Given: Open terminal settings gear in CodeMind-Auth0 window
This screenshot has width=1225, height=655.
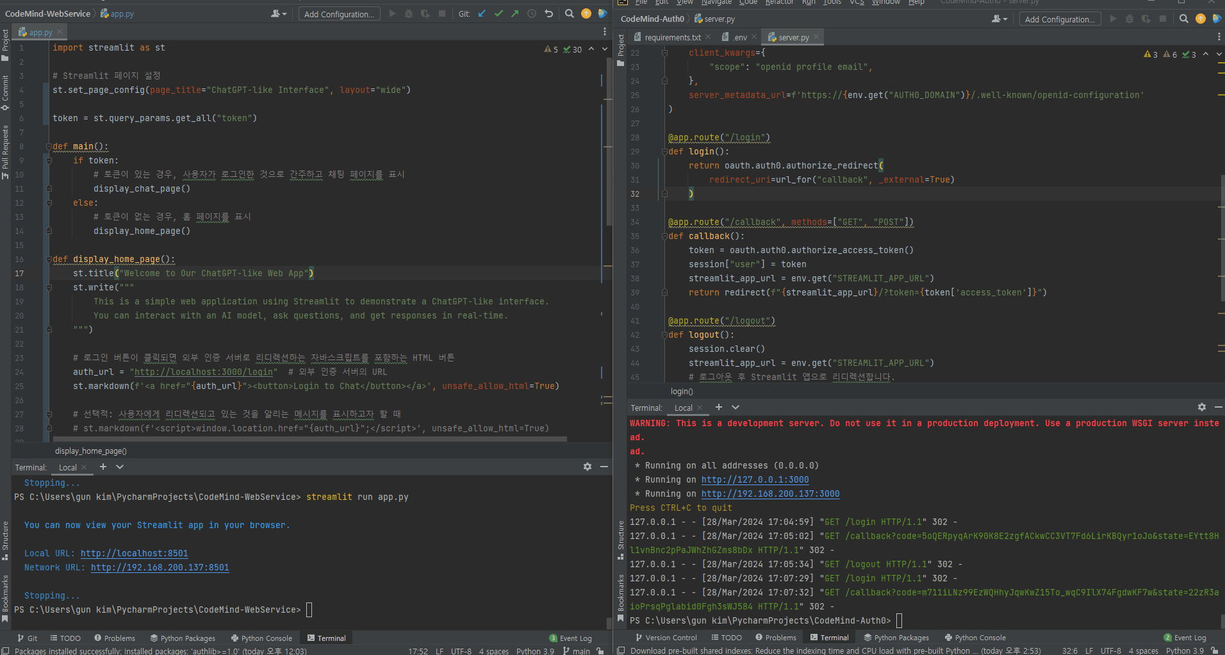Looking at the screenshot, I should click(x=1202, y=407).
